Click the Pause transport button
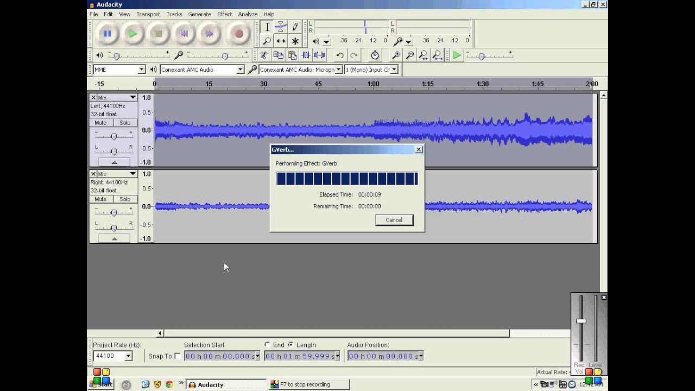The height and width of the screenshot is (391, 695). [107, 34]
